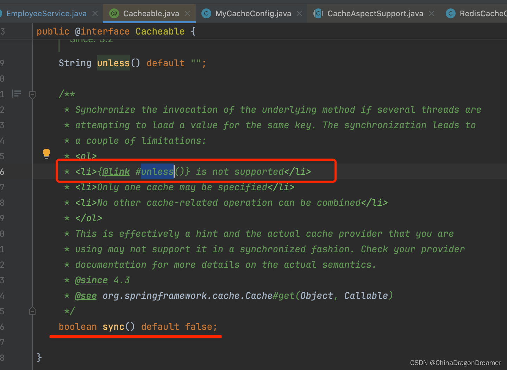Open the yellow lightbulb quick-fix menu

pyautogui.click(x=46, y=154)
